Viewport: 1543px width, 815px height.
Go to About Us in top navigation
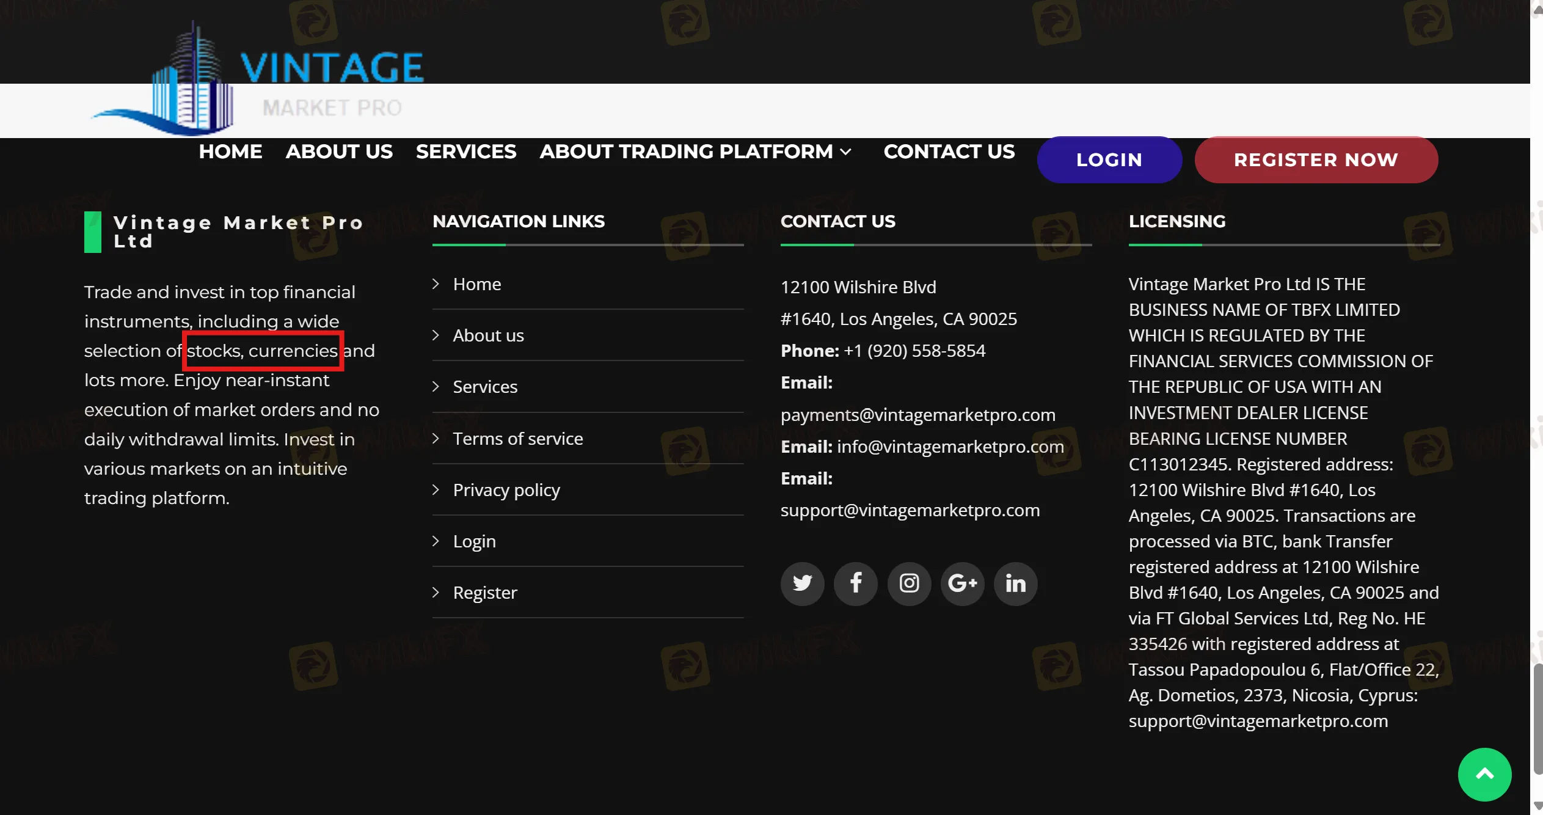(x=339, y=152)
